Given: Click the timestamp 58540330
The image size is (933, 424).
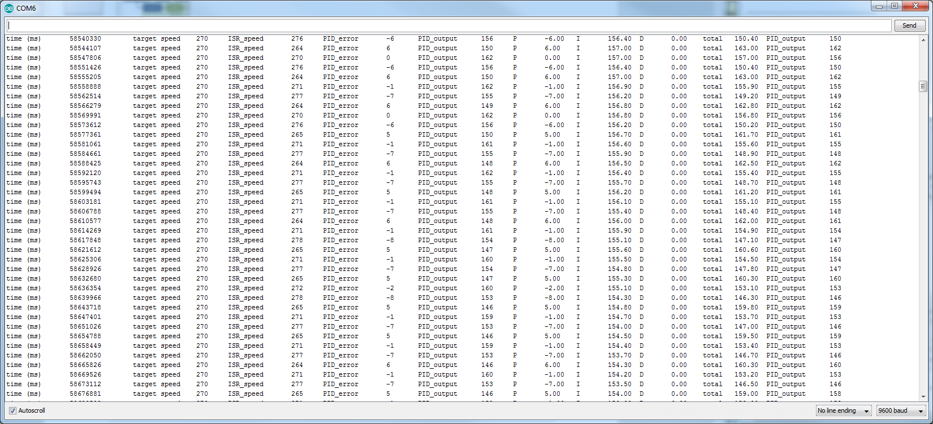Looking at the screenshot, I should (85, 38).
